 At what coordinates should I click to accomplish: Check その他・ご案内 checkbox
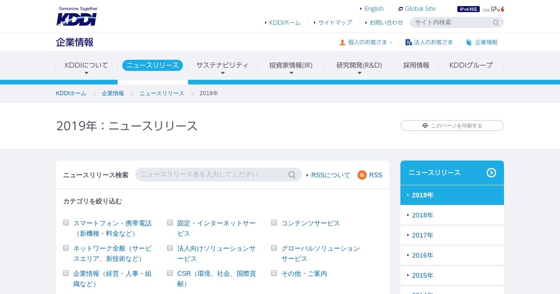pos(274,273)
